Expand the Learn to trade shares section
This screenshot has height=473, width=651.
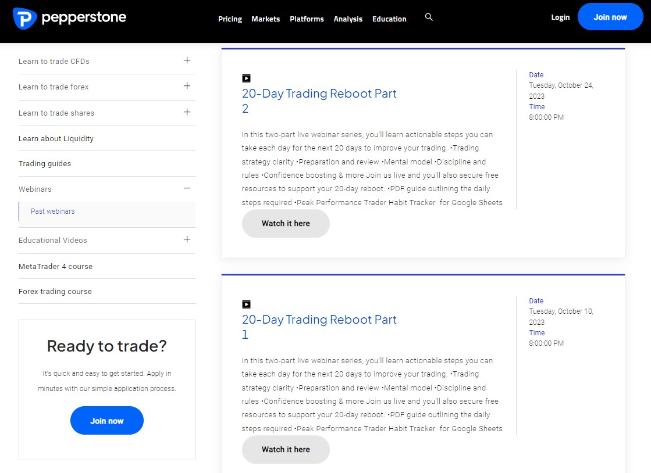point(187,112)
